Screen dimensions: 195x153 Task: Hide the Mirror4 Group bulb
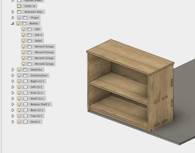(24, 52)
